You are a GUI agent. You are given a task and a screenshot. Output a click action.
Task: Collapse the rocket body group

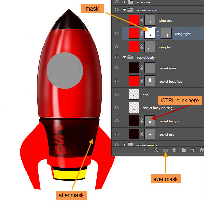[125, 57]
